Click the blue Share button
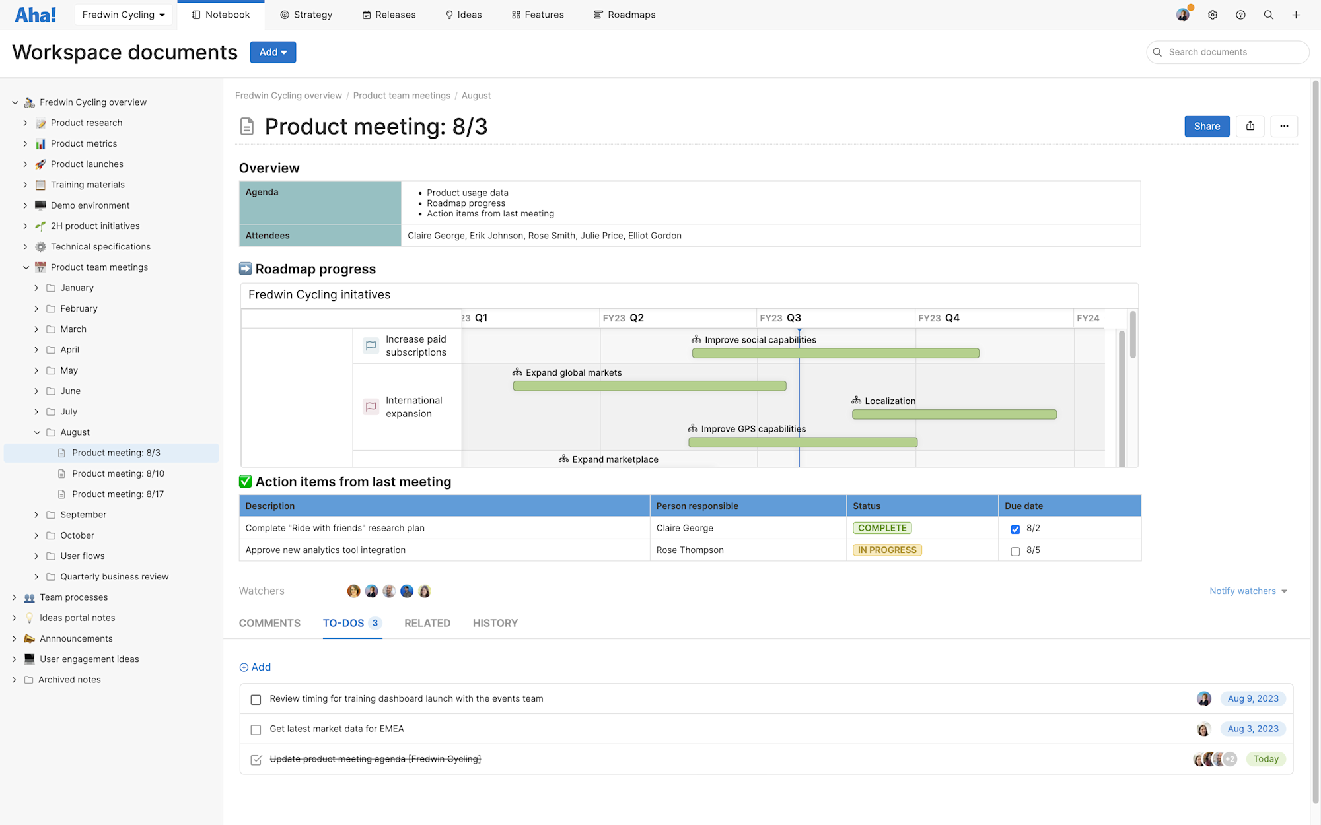The image size is (1321, 825). tap(1207, 126)
